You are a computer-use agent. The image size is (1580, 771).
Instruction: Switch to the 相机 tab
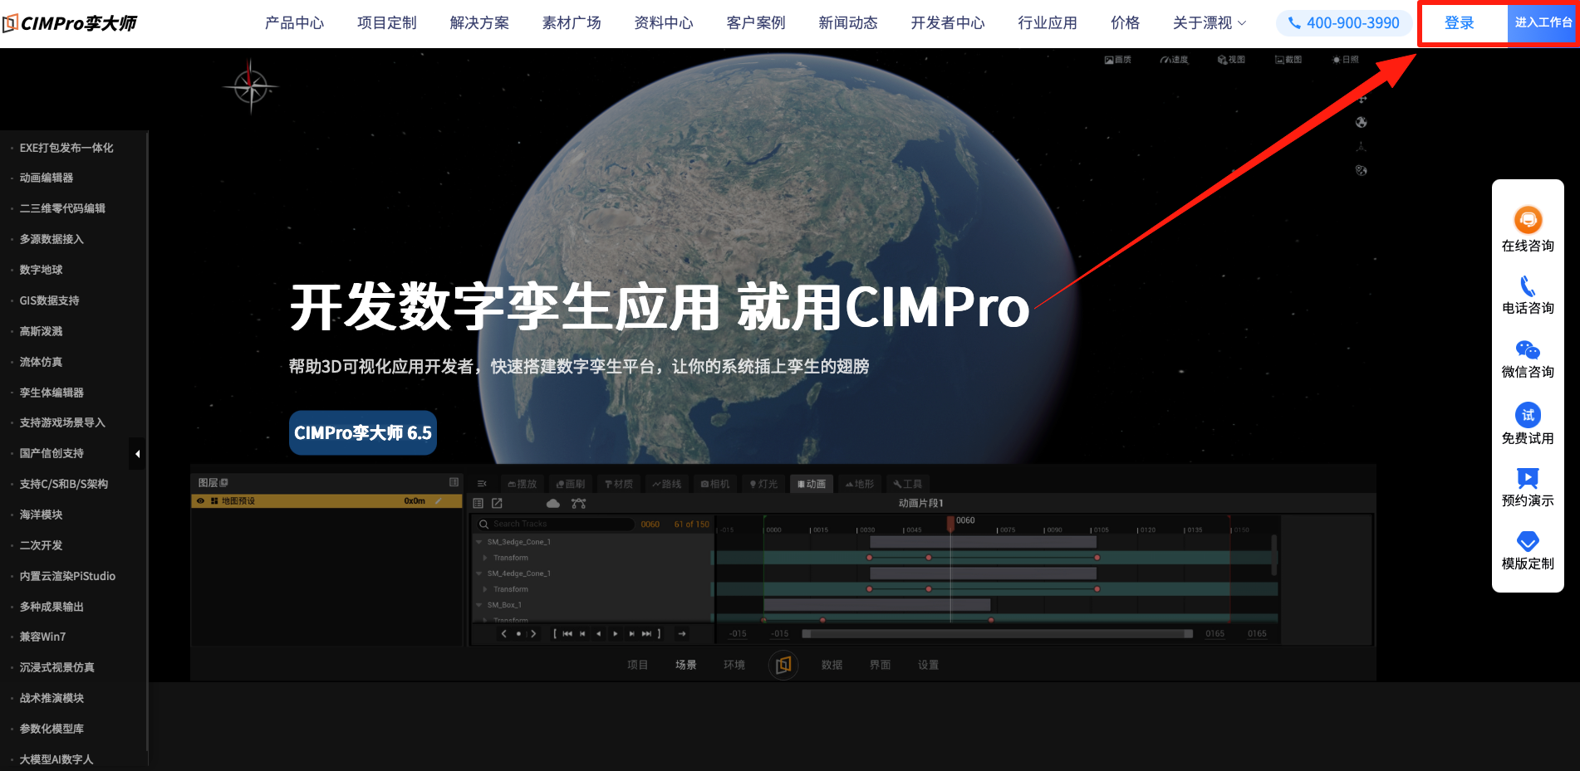tap(715, 484)
